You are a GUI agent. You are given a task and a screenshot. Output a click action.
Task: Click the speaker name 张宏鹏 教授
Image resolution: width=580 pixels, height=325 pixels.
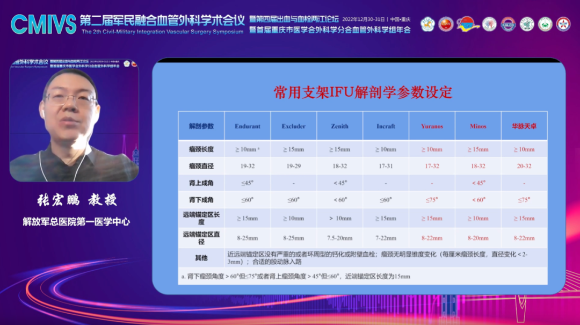(x=77, y=200)
